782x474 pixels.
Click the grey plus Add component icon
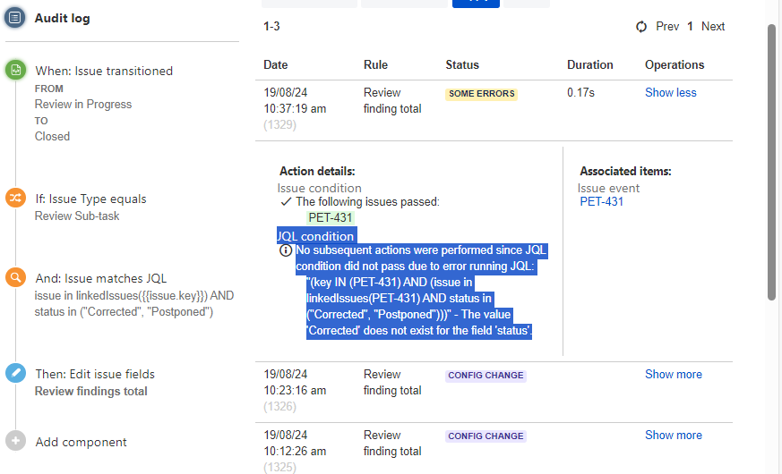[15, 441]
